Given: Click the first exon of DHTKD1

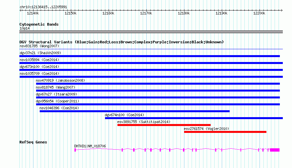Looking at the screenshot, I should click(75, 150).
